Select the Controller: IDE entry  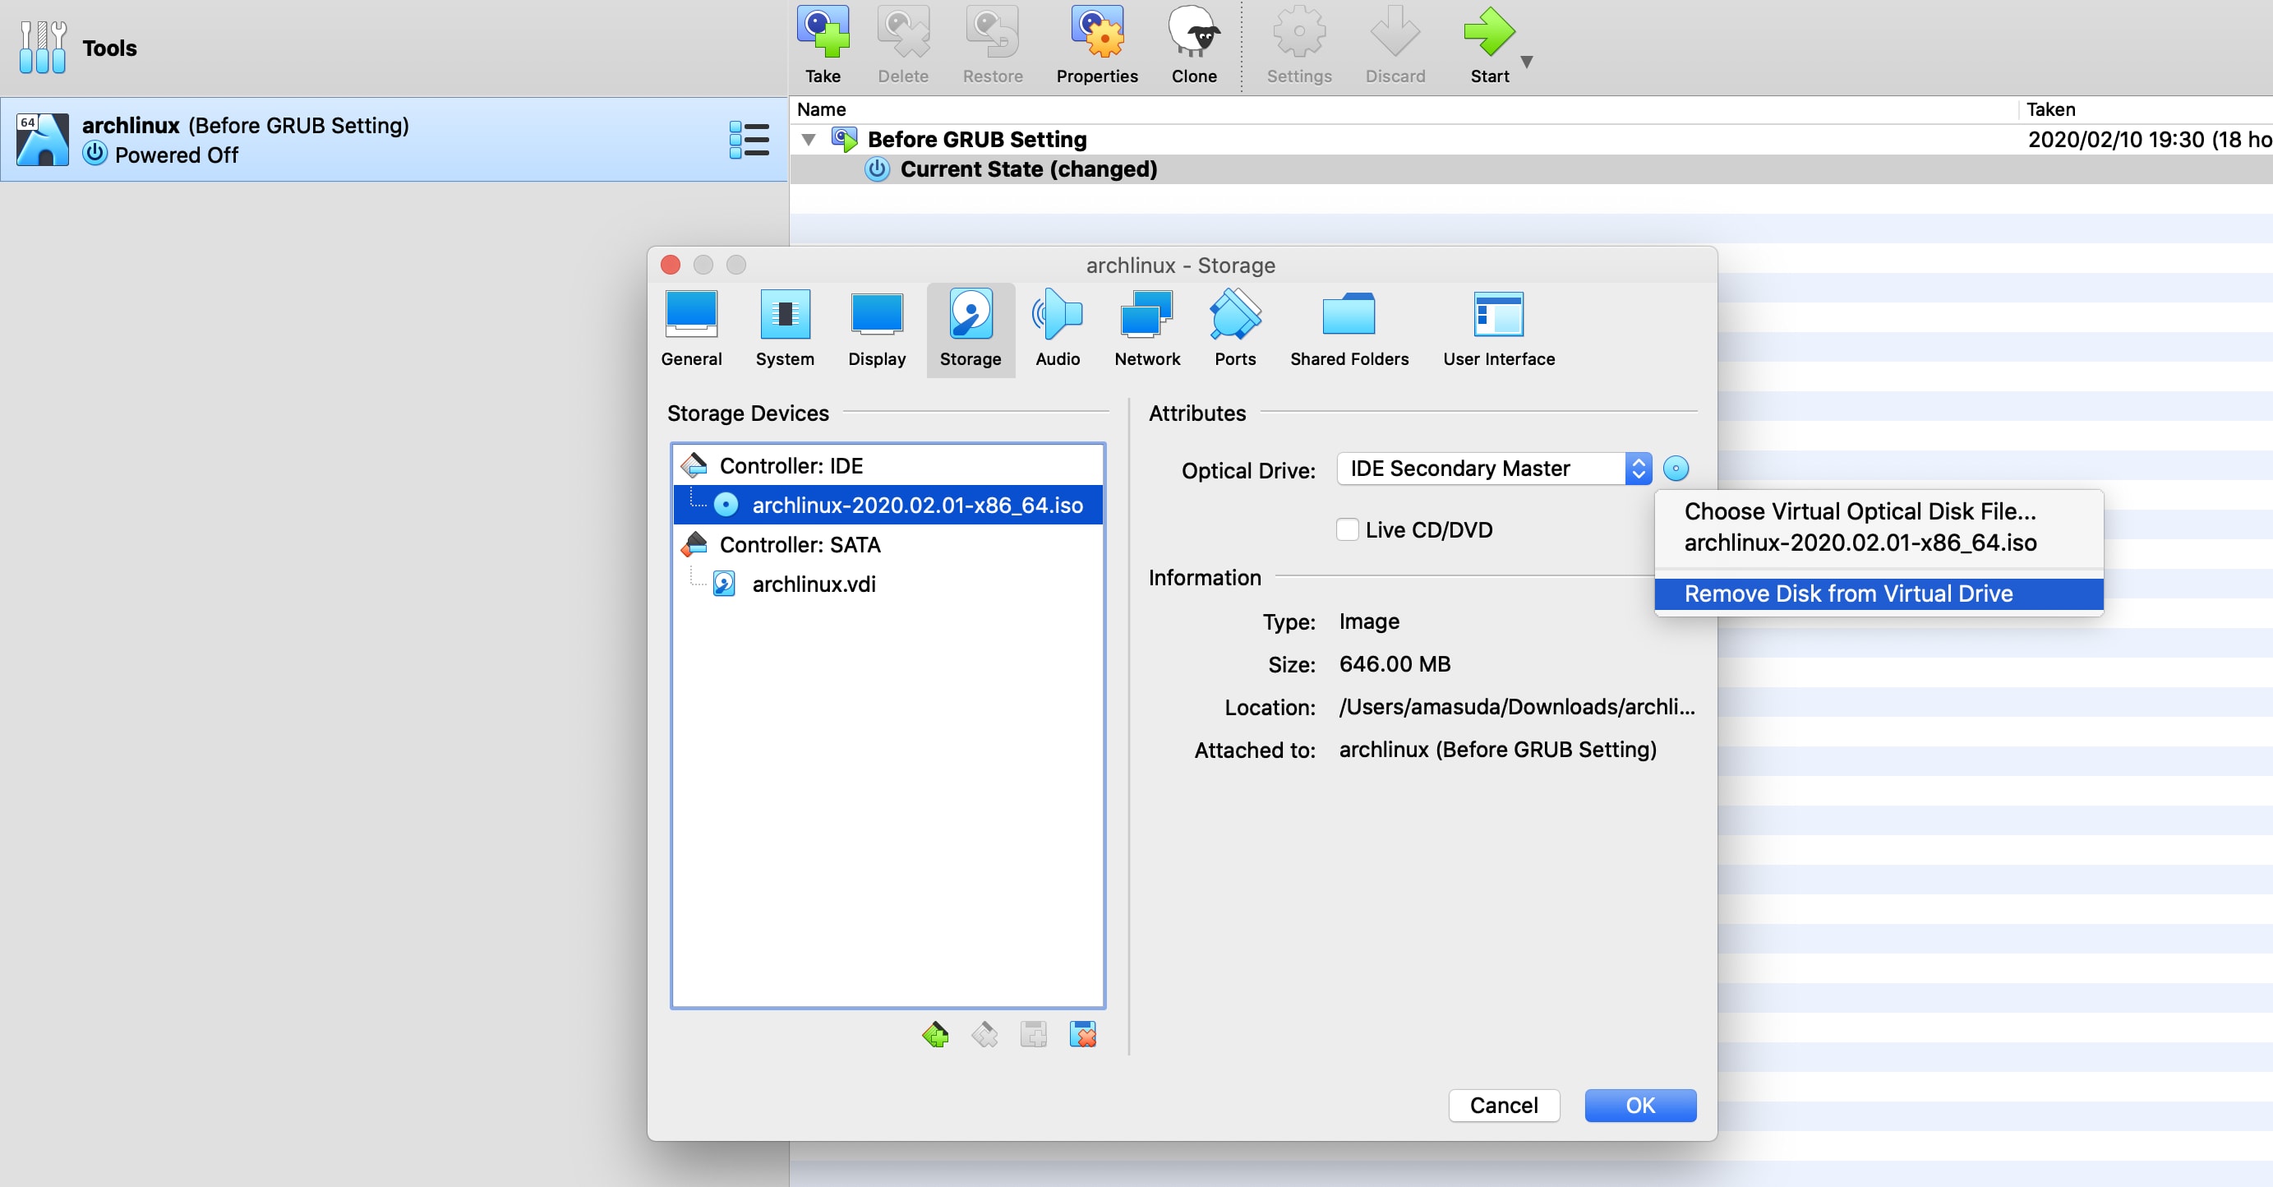click(791, 465)
